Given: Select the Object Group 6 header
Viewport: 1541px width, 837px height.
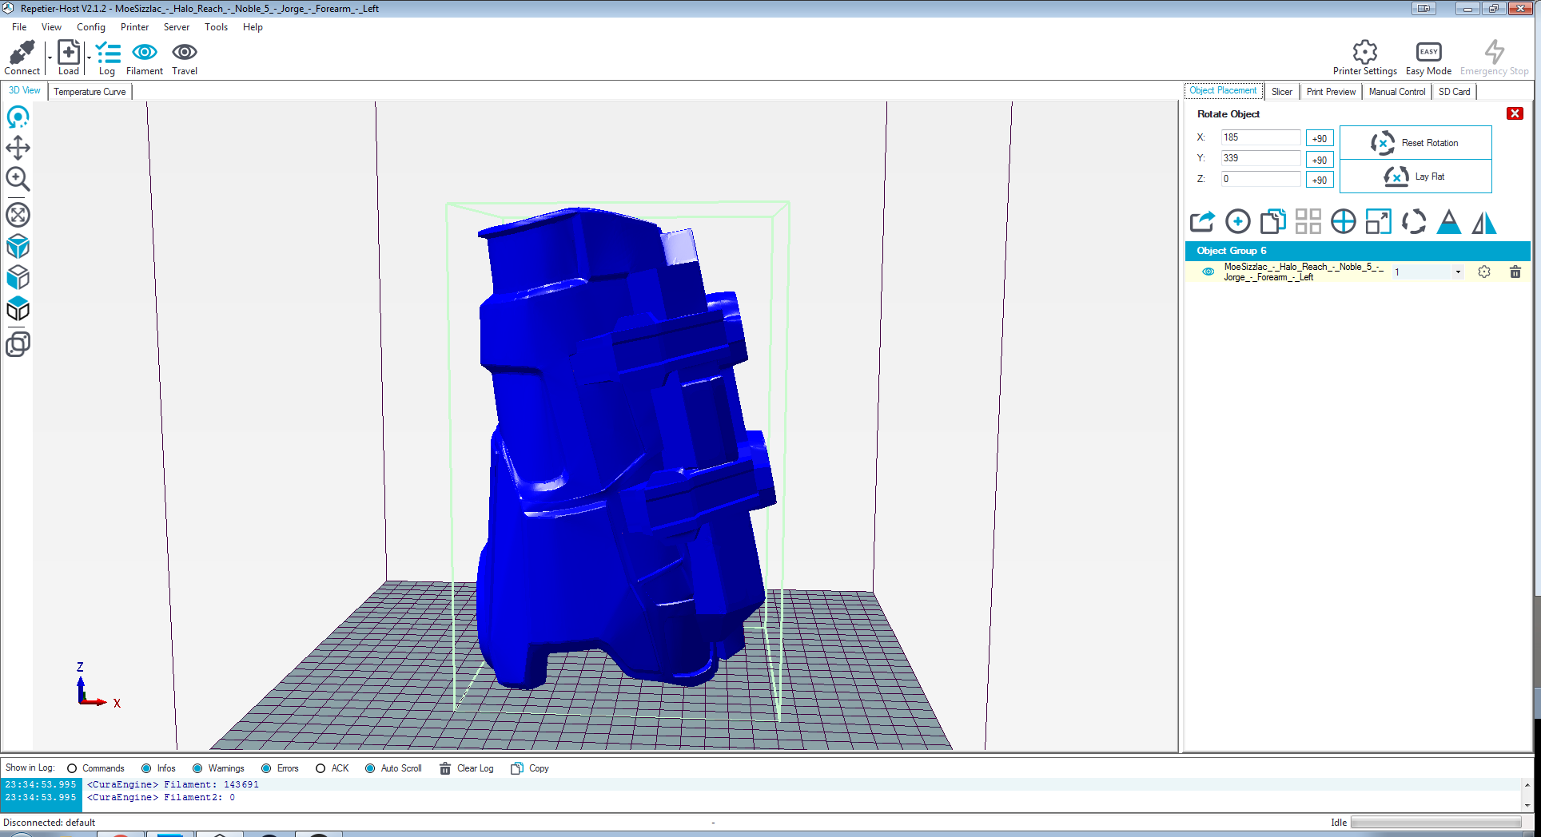Looking at the screenshot, I should [1357, 251].
